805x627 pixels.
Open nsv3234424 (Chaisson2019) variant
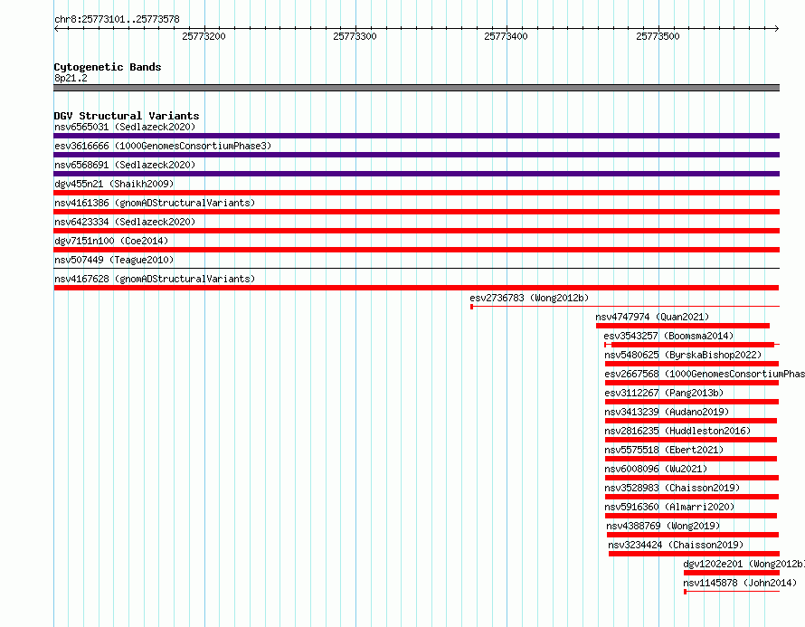pyautogui.click(x=676, y=545)
